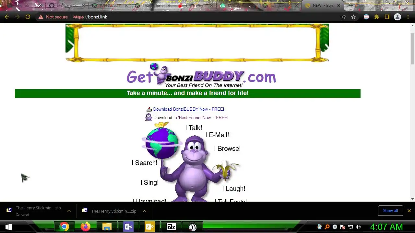Click a 'Best Friend' Now -- FREE! link
415x233 pixels.
[x=201, y=117]
